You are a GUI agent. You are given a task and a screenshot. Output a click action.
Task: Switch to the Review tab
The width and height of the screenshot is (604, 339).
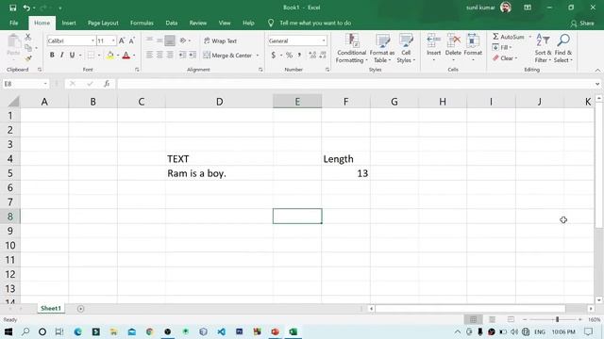point(198,23)
